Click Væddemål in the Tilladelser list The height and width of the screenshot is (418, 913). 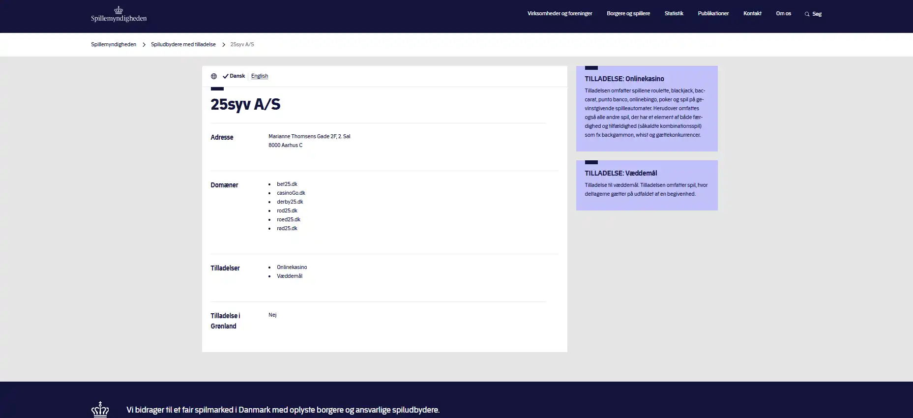[290, 276]
